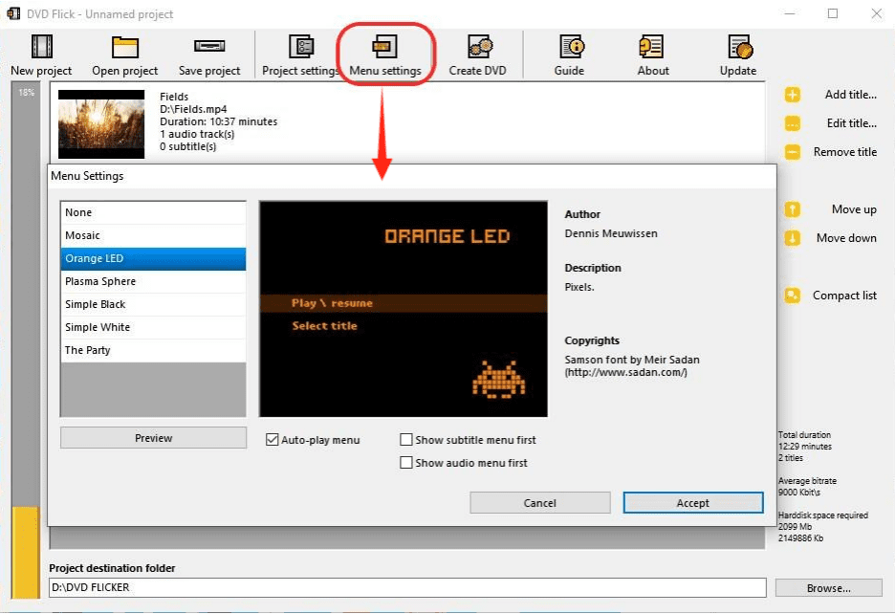Image resolution: width=895 pixels, height=614 pixels.
Task: Click the About icon
Action: click(653, 48)
